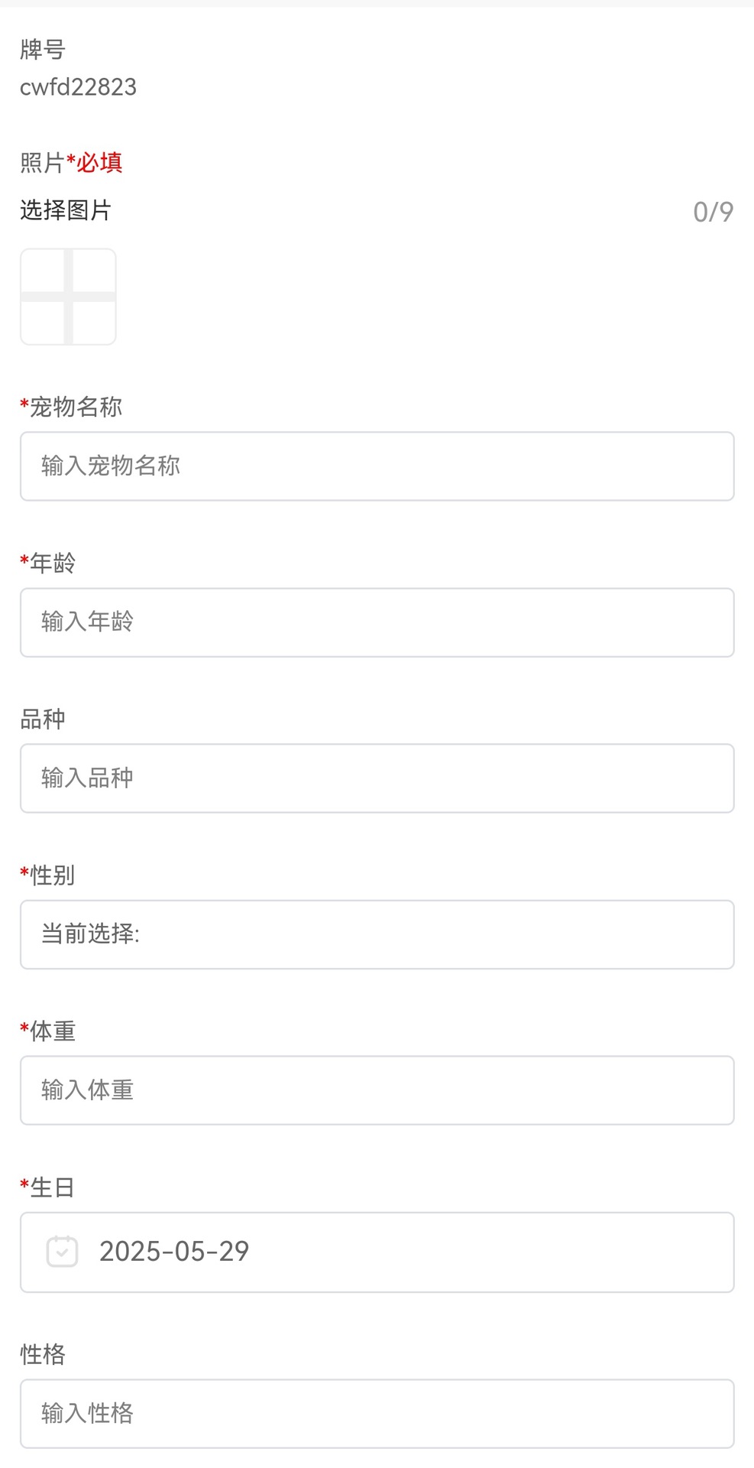Click the 选择图片 label
The image size is (754, 1468).
66,210
